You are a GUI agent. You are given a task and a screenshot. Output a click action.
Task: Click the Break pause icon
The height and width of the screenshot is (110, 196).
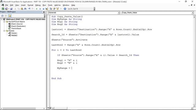40,9
